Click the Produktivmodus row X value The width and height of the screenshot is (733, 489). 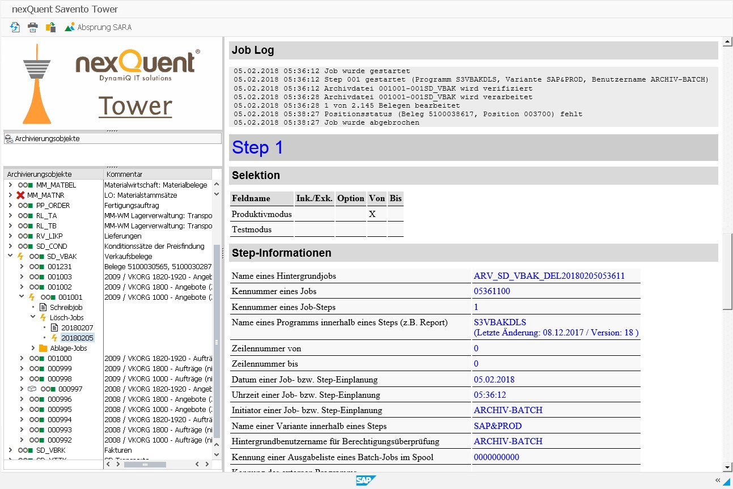tap(372, 214)
